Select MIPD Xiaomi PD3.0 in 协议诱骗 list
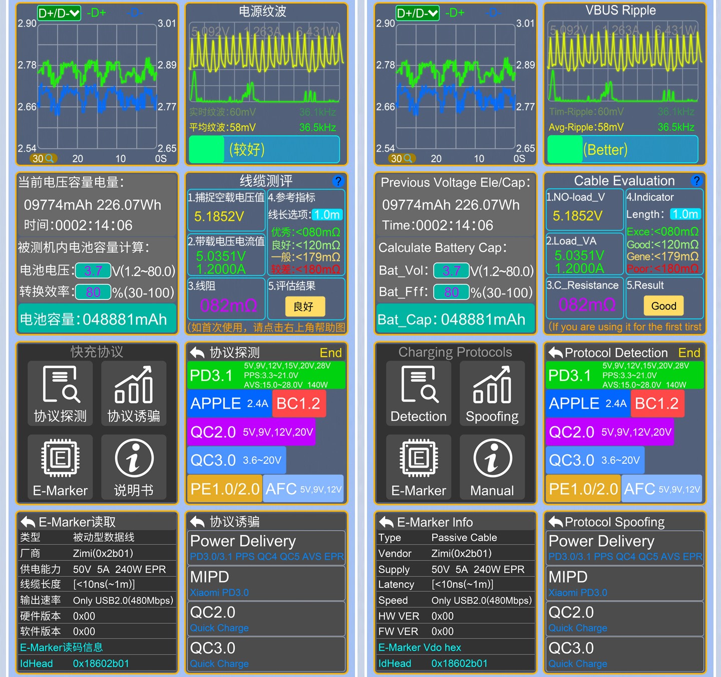Screen dimensions: 721x677 (x=267, y=583)
